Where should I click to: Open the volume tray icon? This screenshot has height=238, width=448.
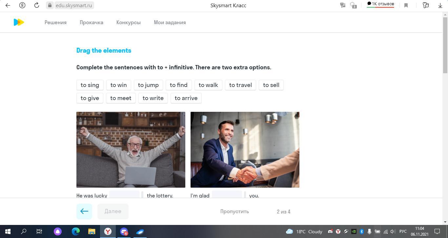393,231
